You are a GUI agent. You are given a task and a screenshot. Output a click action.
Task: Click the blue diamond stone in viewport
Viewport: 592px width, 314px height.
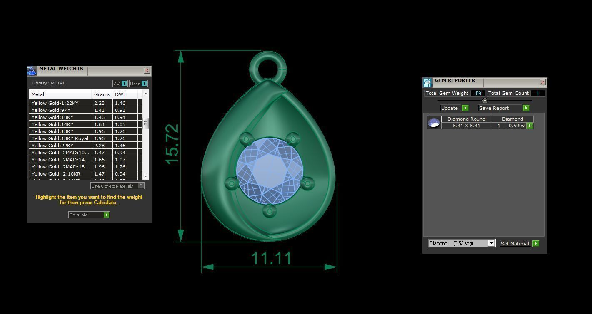coord(270,171)
